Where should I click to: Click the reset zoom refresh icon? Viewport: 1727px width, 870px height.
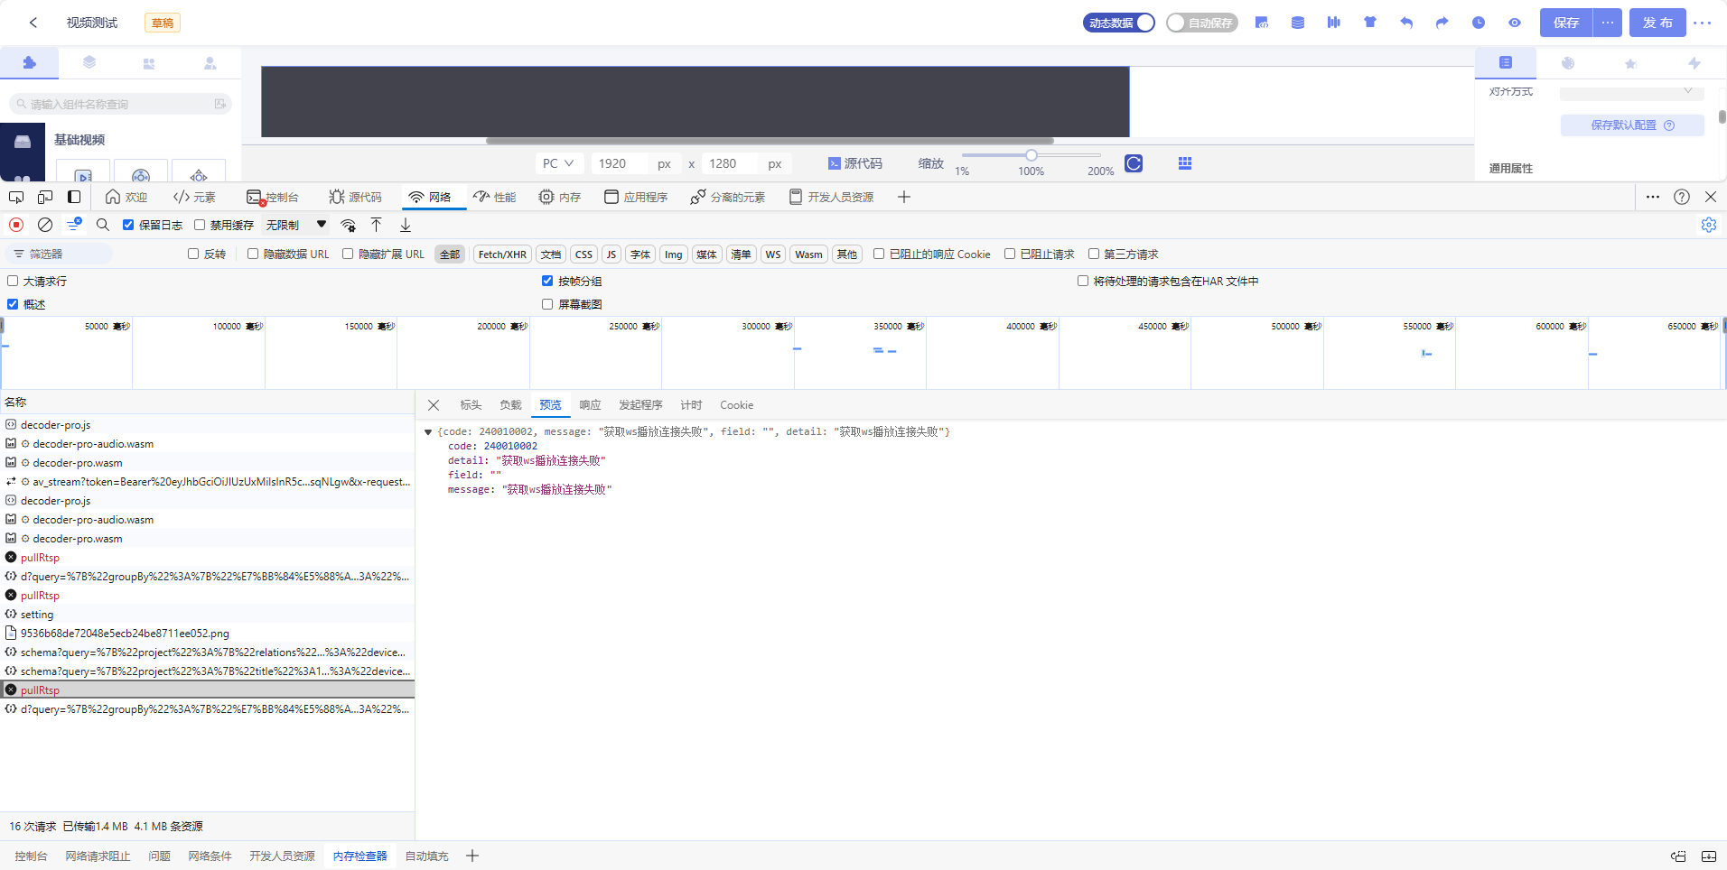click(1134, 163)
